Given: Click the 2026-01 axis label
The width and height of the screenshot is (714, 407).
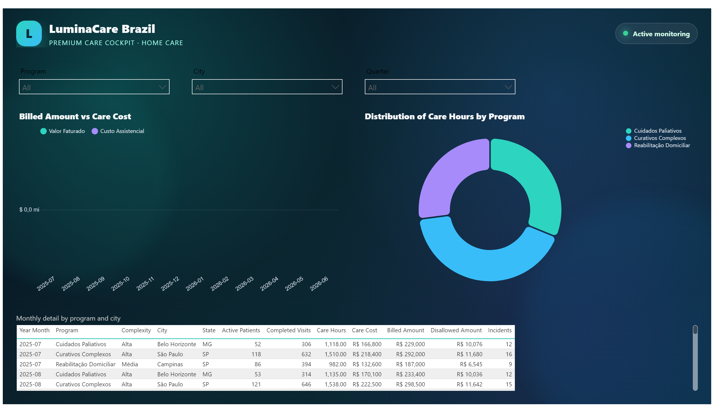Looking at the screenshot, I should click(x=195, y=284).
